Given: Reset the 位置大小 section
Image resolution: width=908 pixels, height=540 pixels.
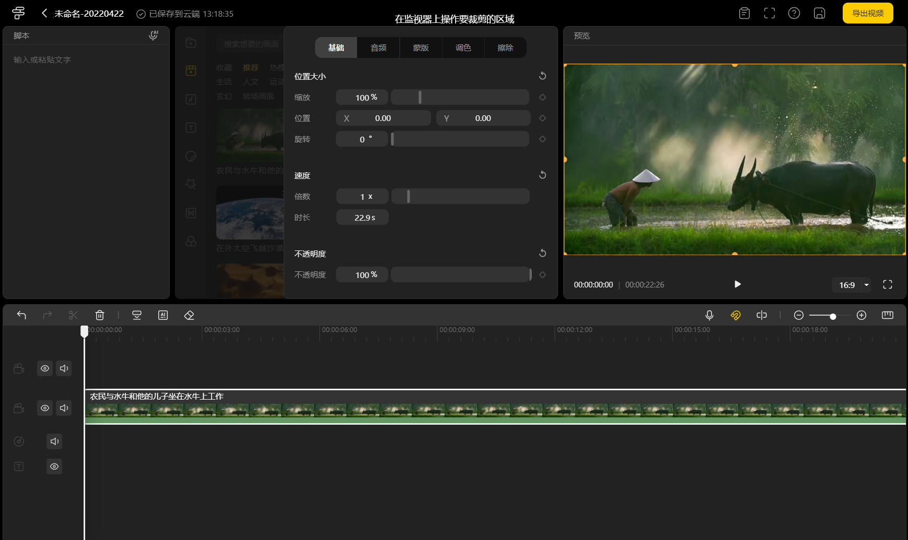Looking at the screenshot, I should [542, 76].
